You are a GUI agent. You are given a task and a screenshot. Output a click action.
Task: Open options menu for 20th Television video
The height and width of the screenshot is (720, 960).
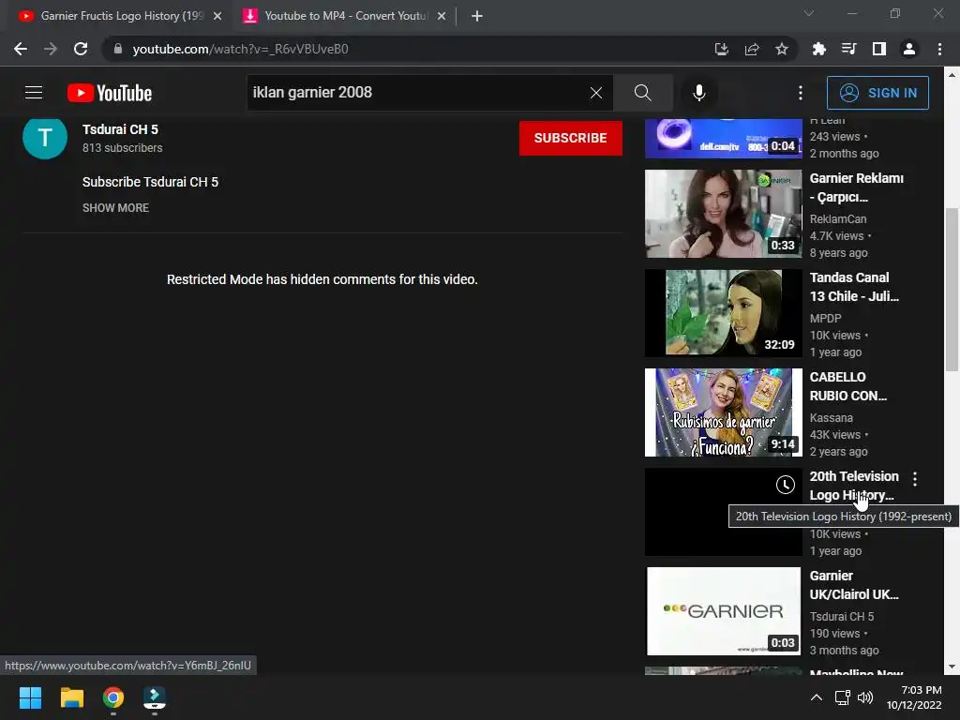tap(915, 479)
